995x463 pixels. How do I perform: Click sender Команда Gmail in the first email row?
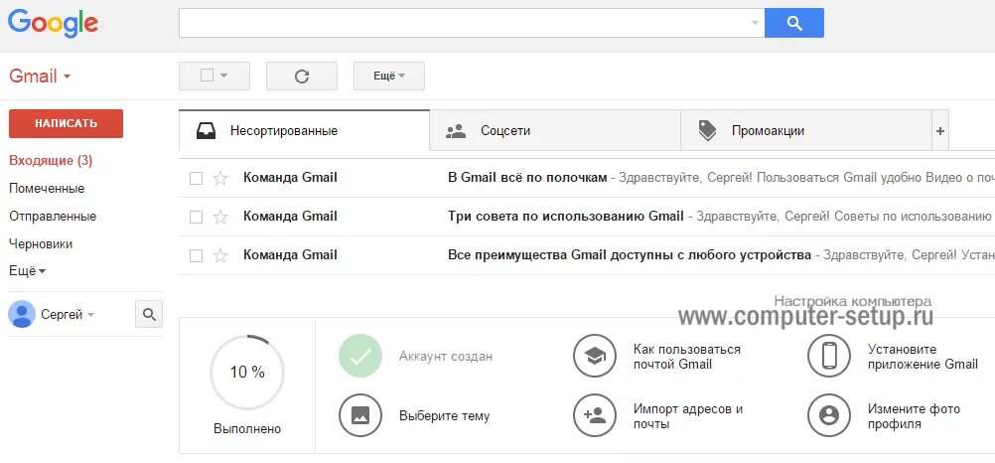click(290, 178)
